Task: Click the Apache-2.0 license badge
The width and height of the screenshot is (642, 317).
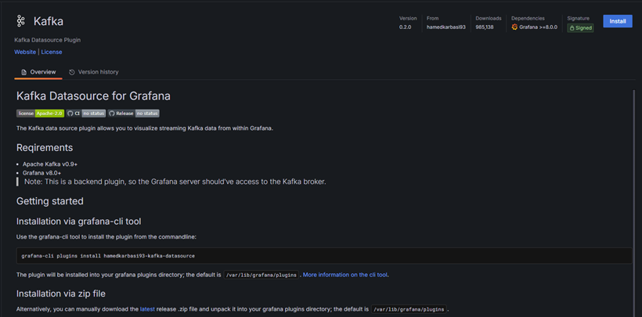Action: coord(40,113)
